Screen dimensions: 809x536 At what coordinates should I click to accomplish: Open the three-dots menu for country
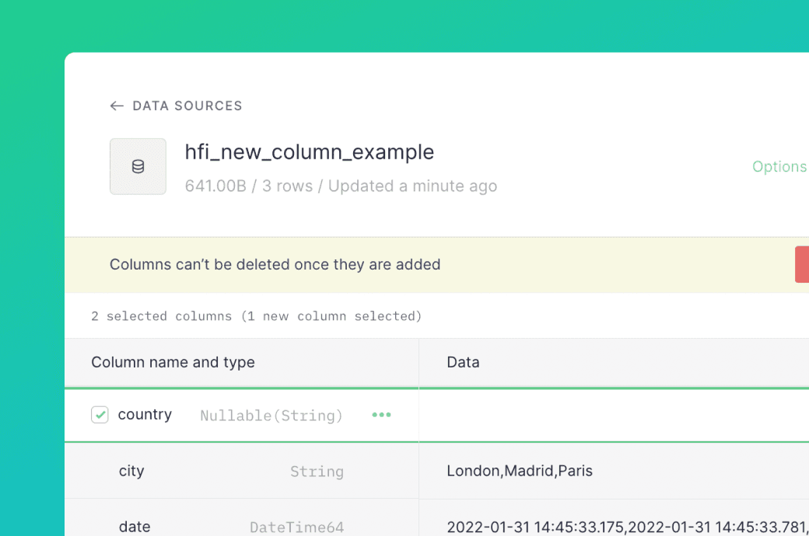coord(381,415)
